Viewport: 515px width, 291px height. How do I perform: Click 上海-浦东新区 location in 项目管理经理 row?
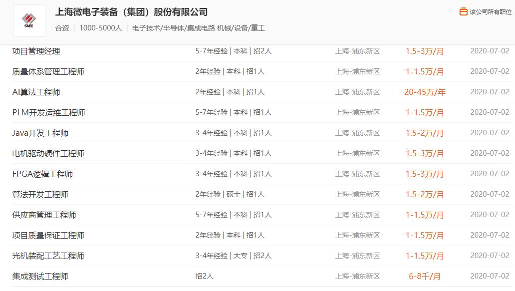pyautogui.click(x=357, y=51)
